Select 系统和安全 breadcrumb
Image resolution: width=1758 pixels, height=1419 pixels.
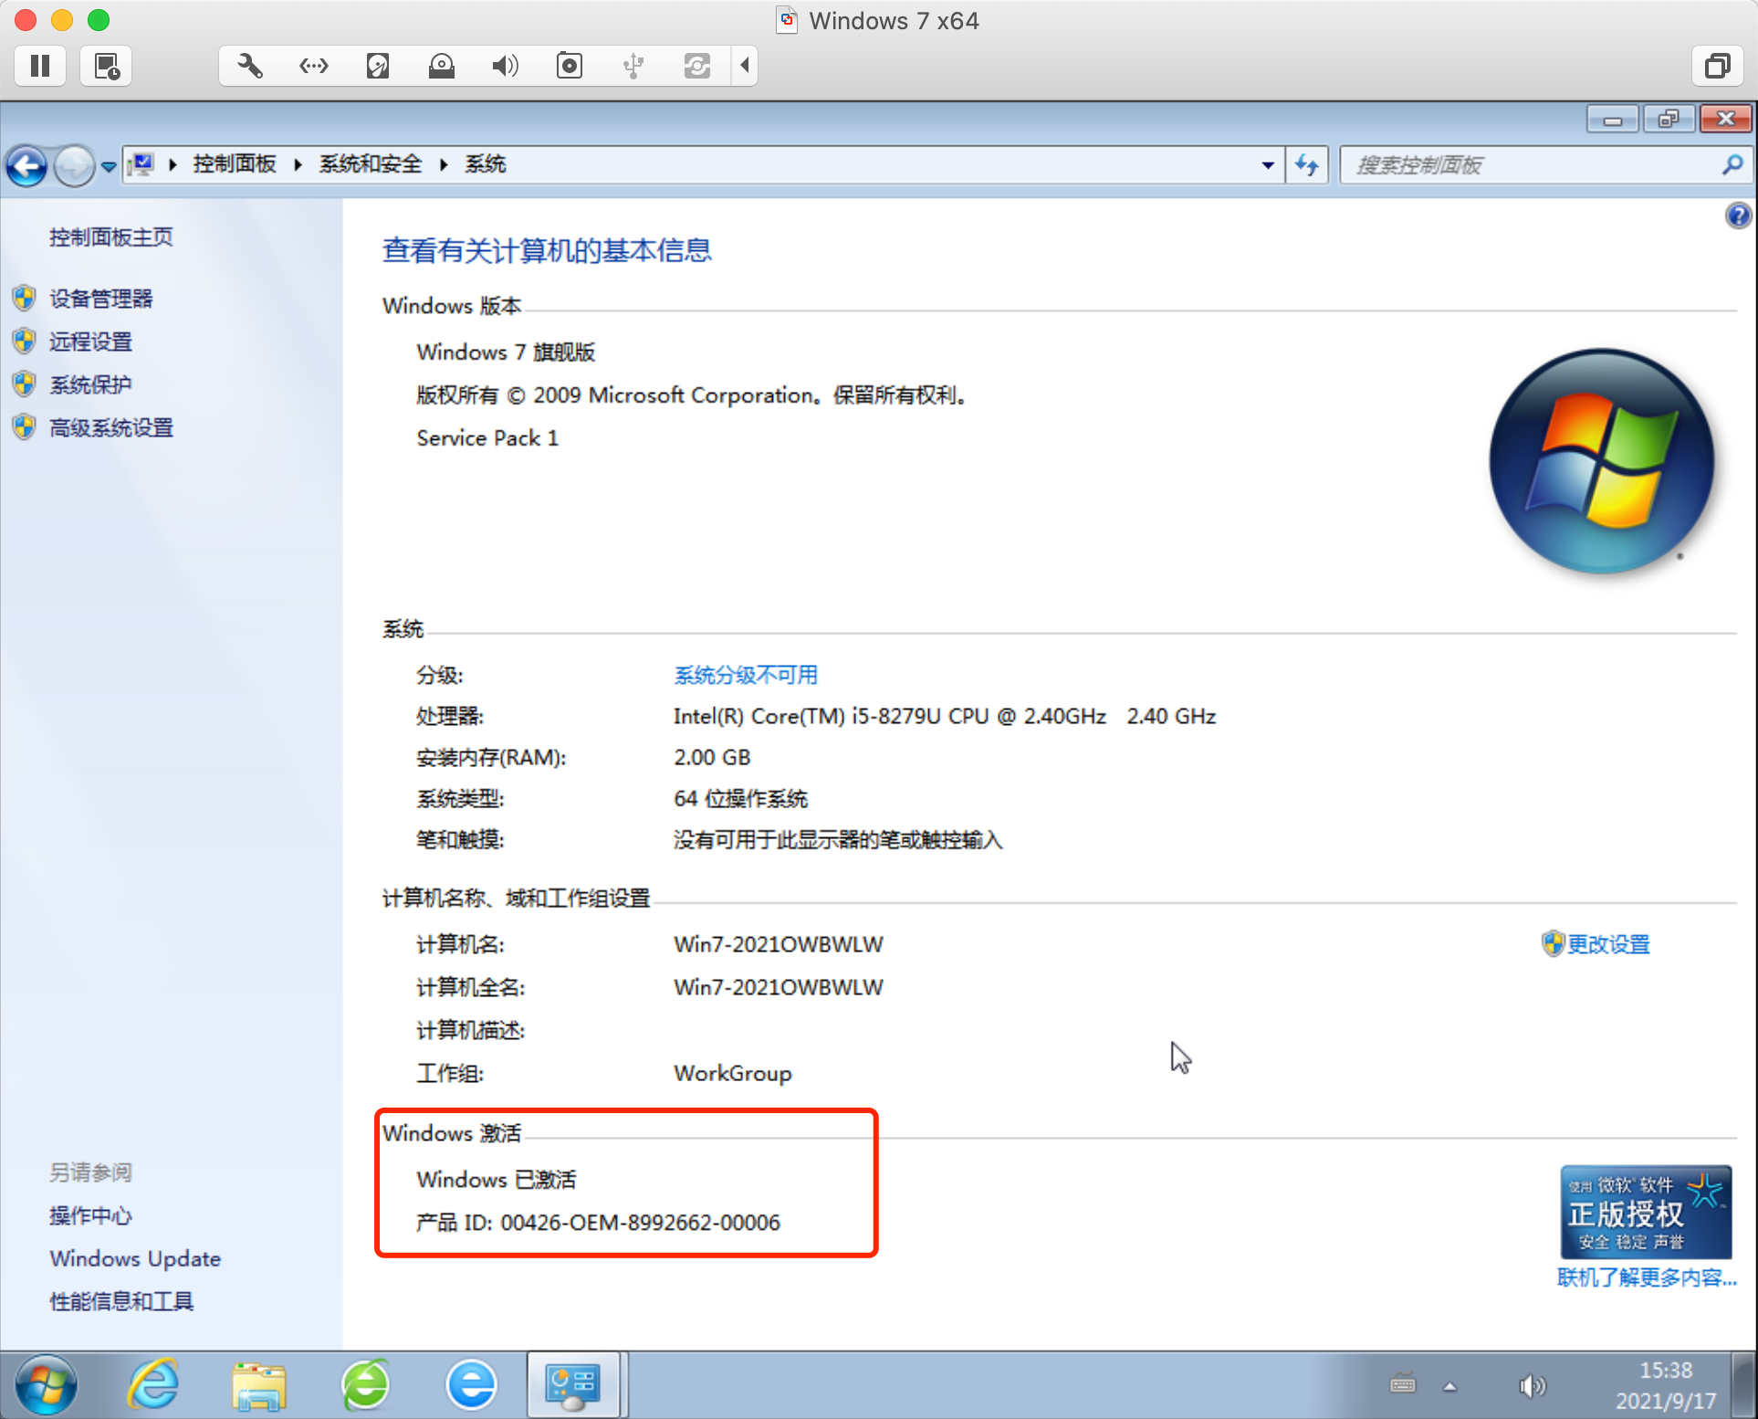371,164
